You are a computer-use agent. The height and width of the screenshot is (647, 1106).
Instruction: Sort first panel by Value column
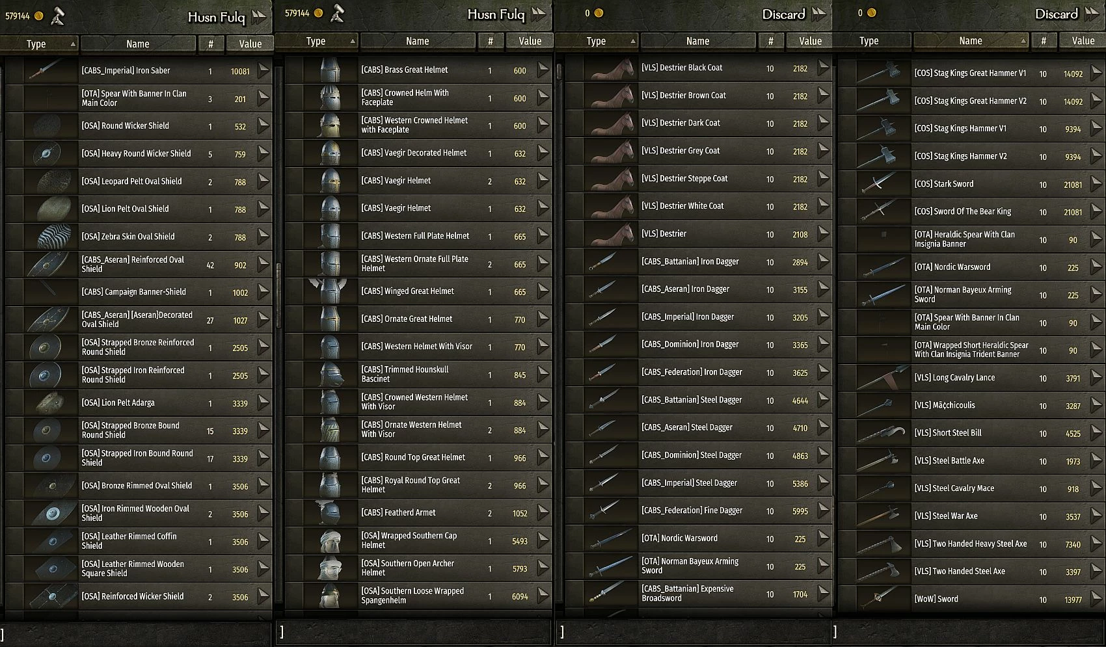pyautogui.click(x=250, y=44)
